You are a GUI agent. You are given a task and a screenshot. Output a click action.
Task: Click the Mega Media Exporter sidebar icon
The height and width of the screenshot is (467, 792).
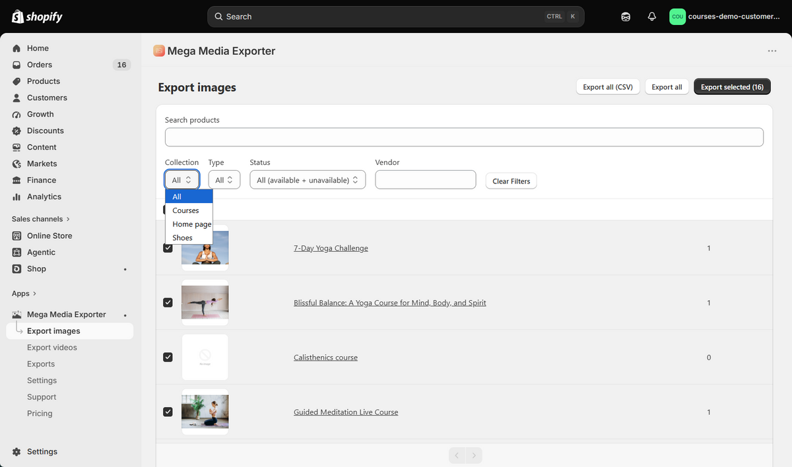click(16, 315)
